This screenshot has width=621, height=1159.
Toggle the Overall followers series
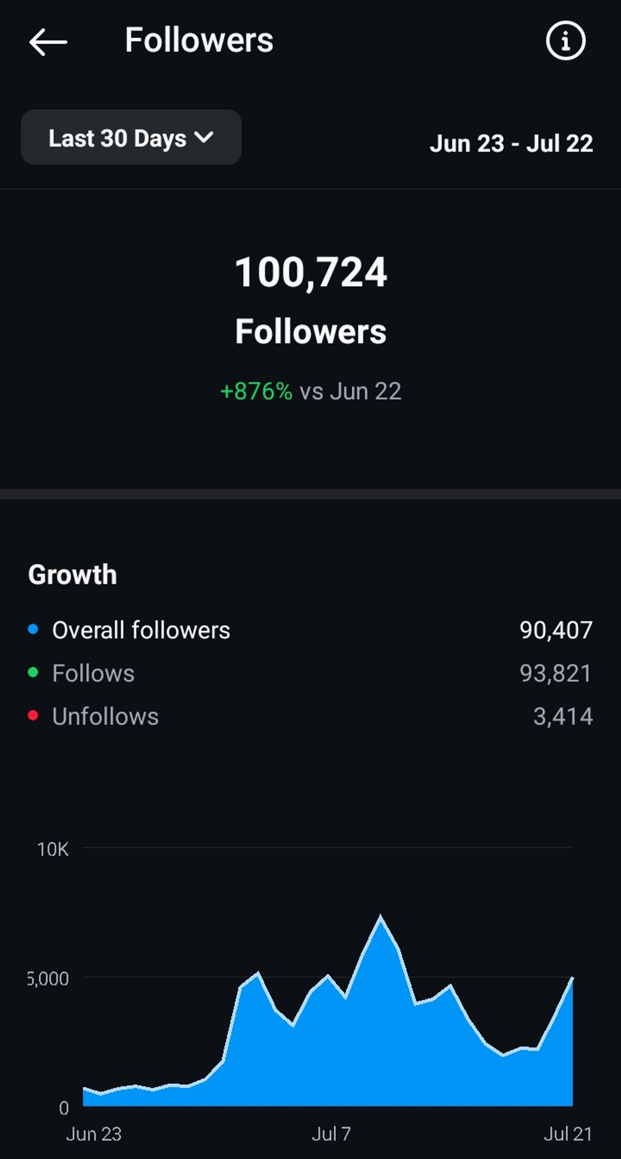click(x=141, y=630)
